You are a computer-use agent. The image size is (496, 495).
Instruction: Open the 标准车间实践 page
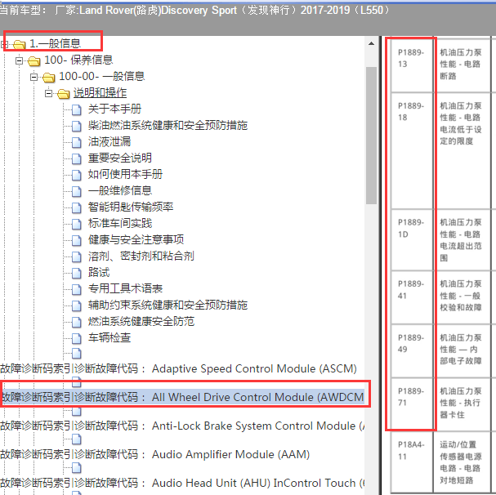tap(120, 223)
